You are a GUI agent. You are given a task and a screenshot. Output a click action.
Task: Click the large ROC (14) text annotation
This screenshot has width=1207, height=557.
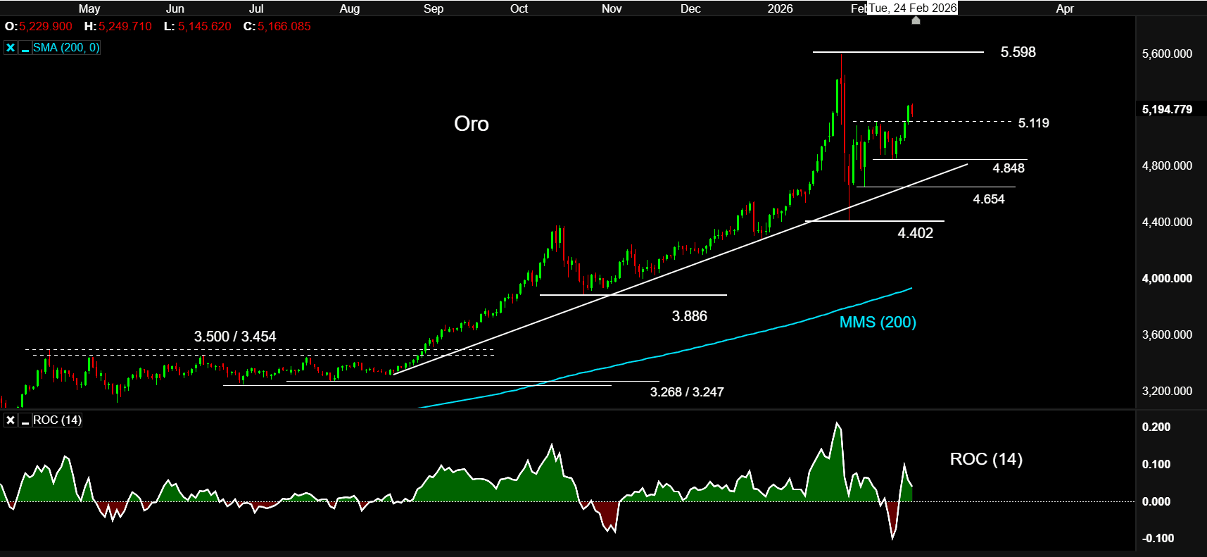click(985, 459)
